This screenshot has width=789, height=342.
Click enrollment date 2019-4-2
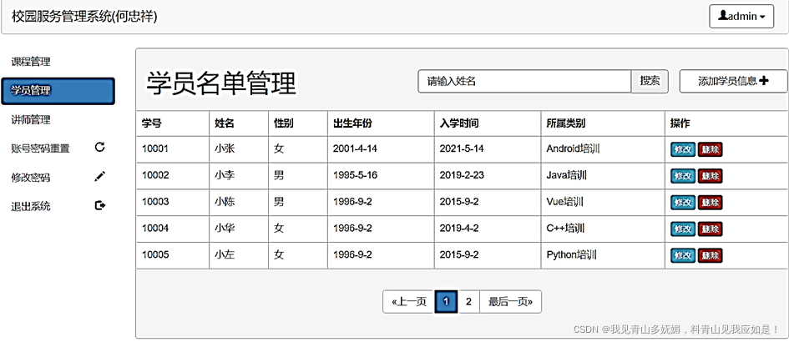459,229
